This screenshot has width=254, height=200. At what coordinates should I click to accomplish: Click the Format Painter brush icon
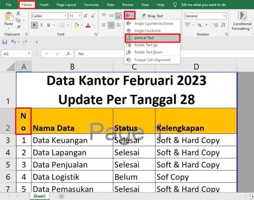(x=19, y=27)
